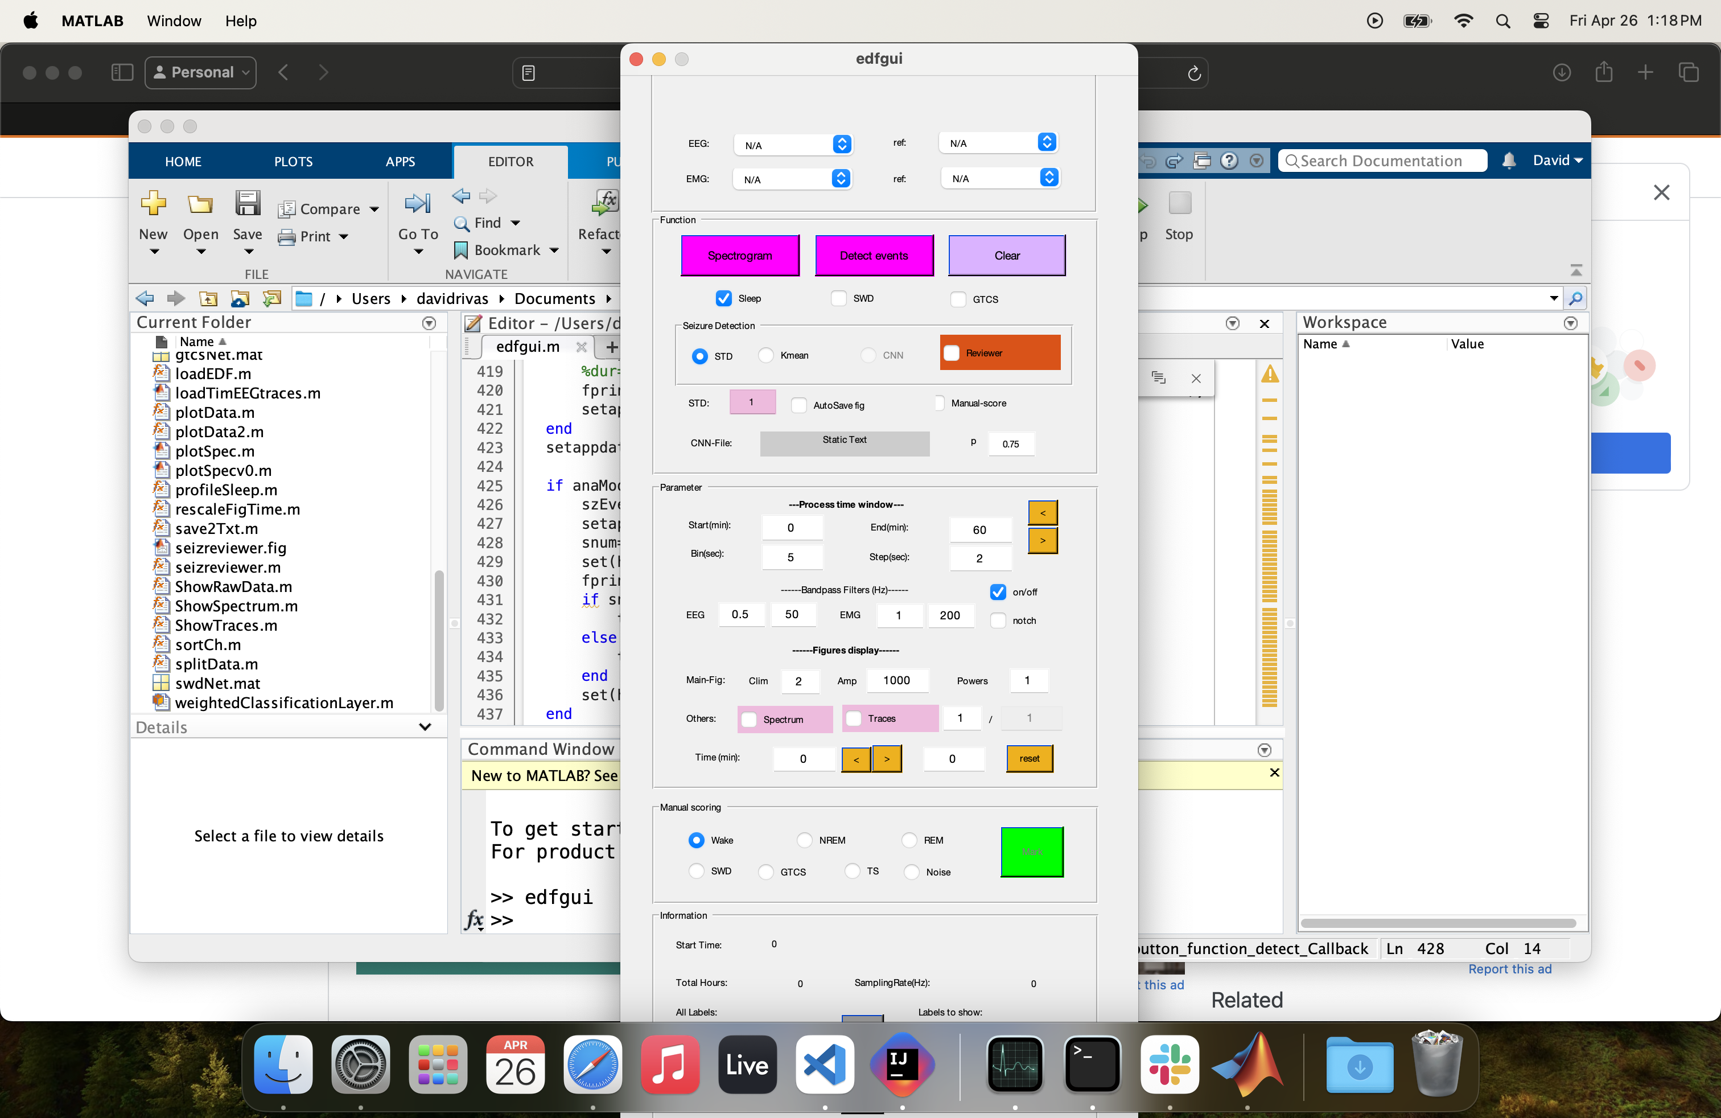Click the purple Clear button

pos(1007,255)
